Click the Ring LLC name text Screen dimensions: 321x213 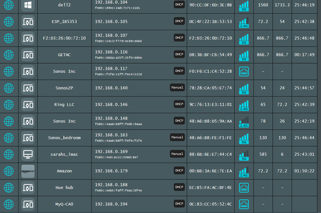coord(64,105)
